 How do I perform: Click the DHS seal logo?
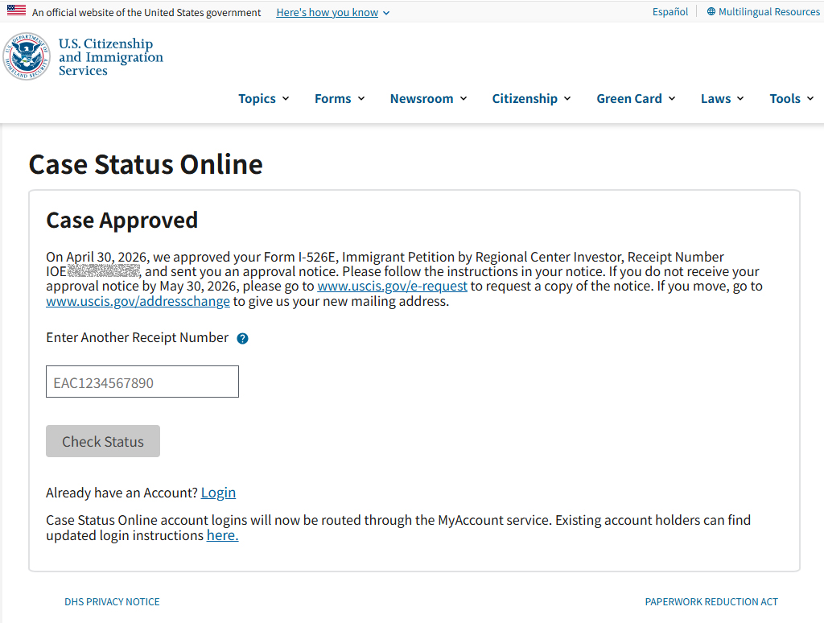tap(27, 56)
